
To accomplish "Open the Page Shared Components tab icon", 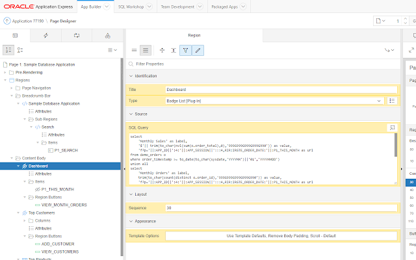I will [x=107, y=36].
